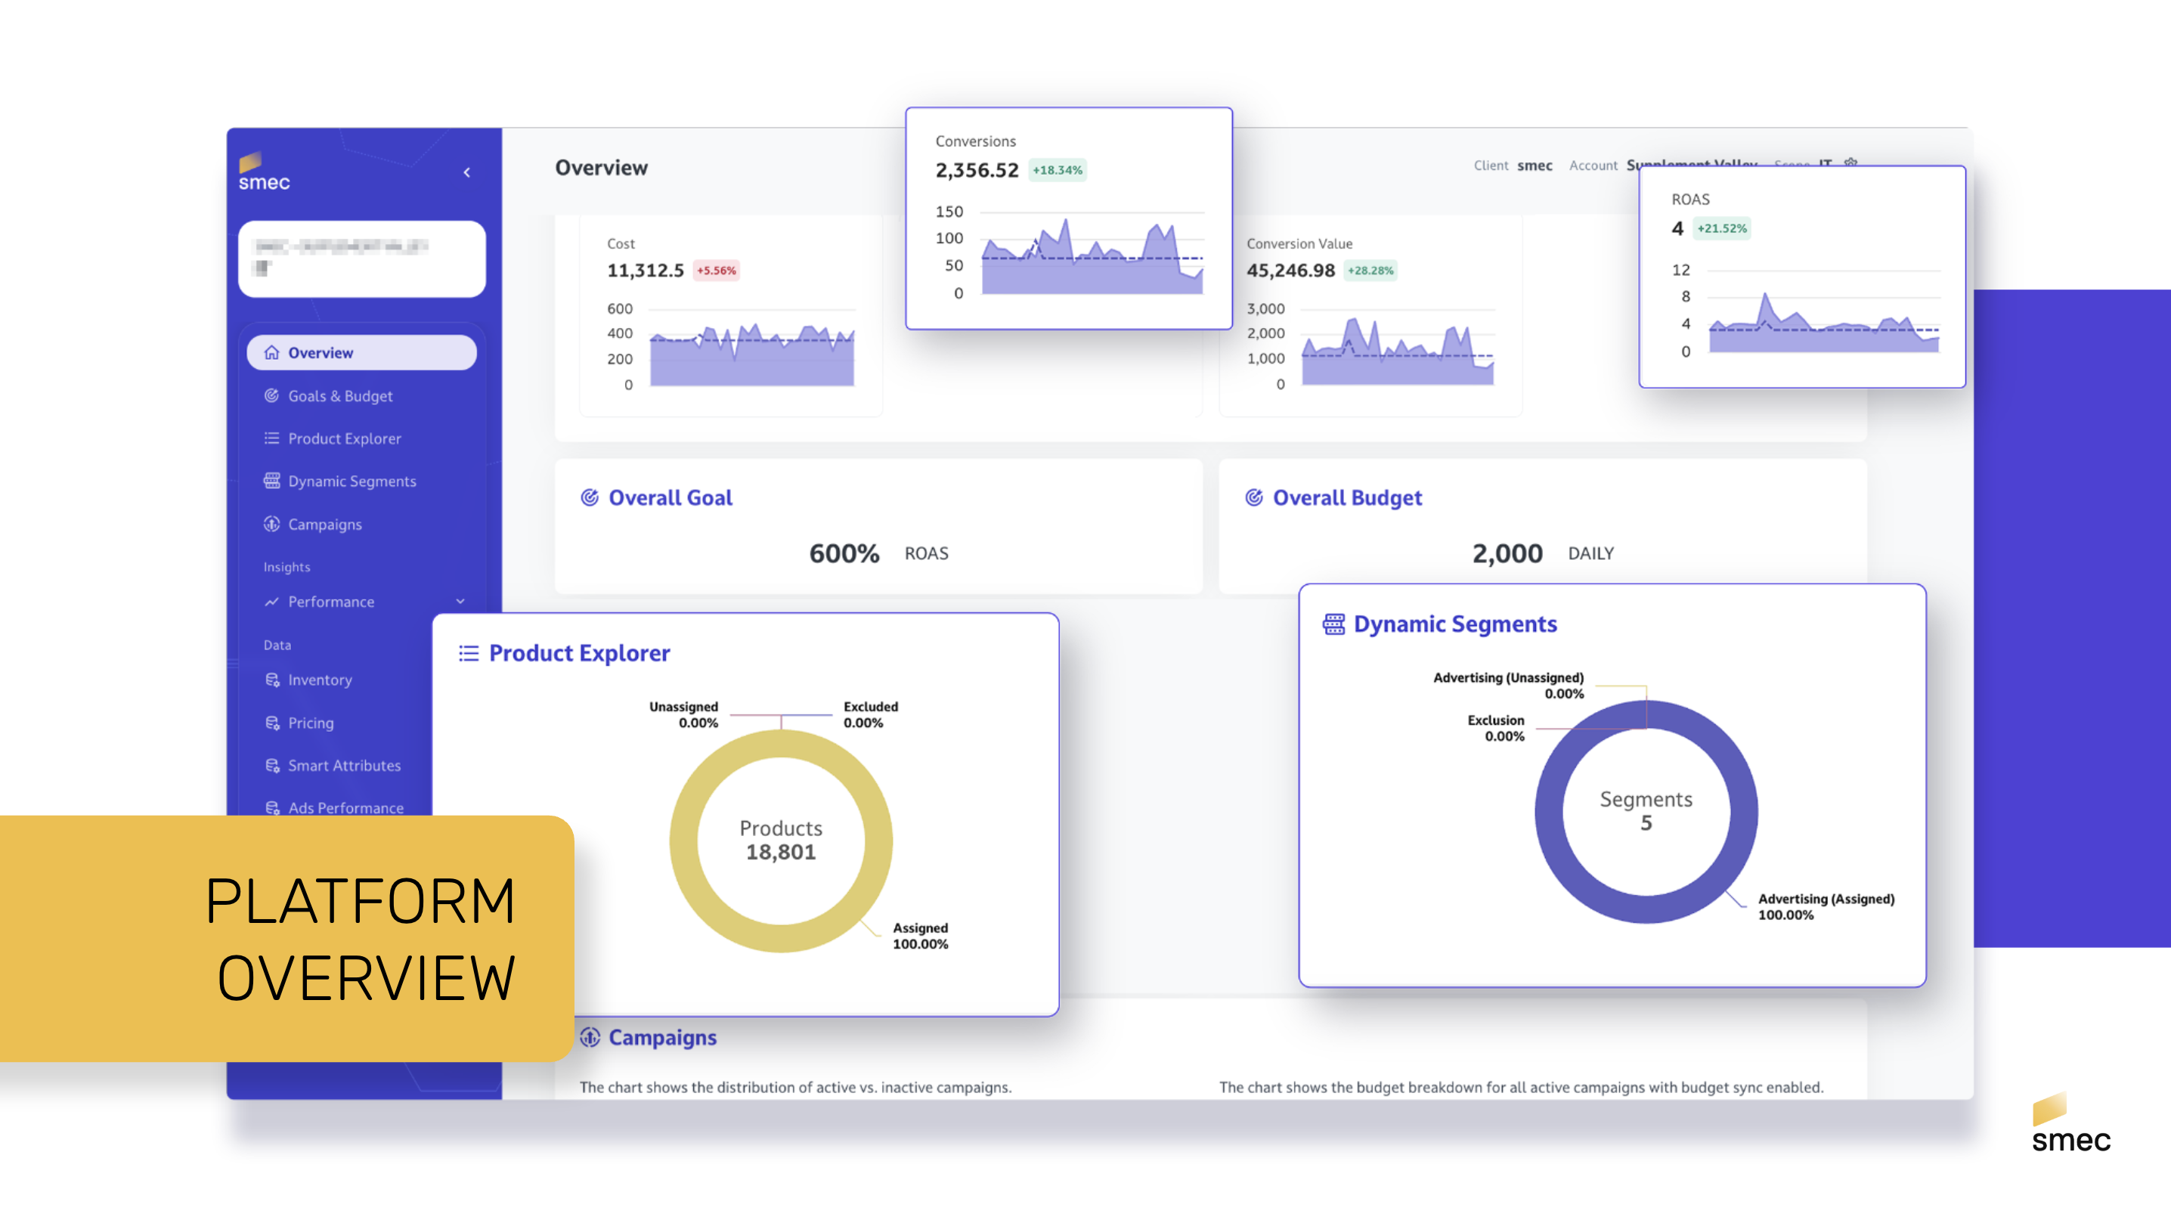Open the Overall Goal section heading
The height and width of the screenshot is (1220, 2171).
tap(670, 498)
